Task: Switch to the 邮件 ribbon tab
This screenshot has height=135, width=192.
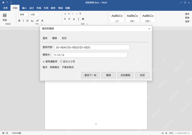Action: [x=53, y=8]
